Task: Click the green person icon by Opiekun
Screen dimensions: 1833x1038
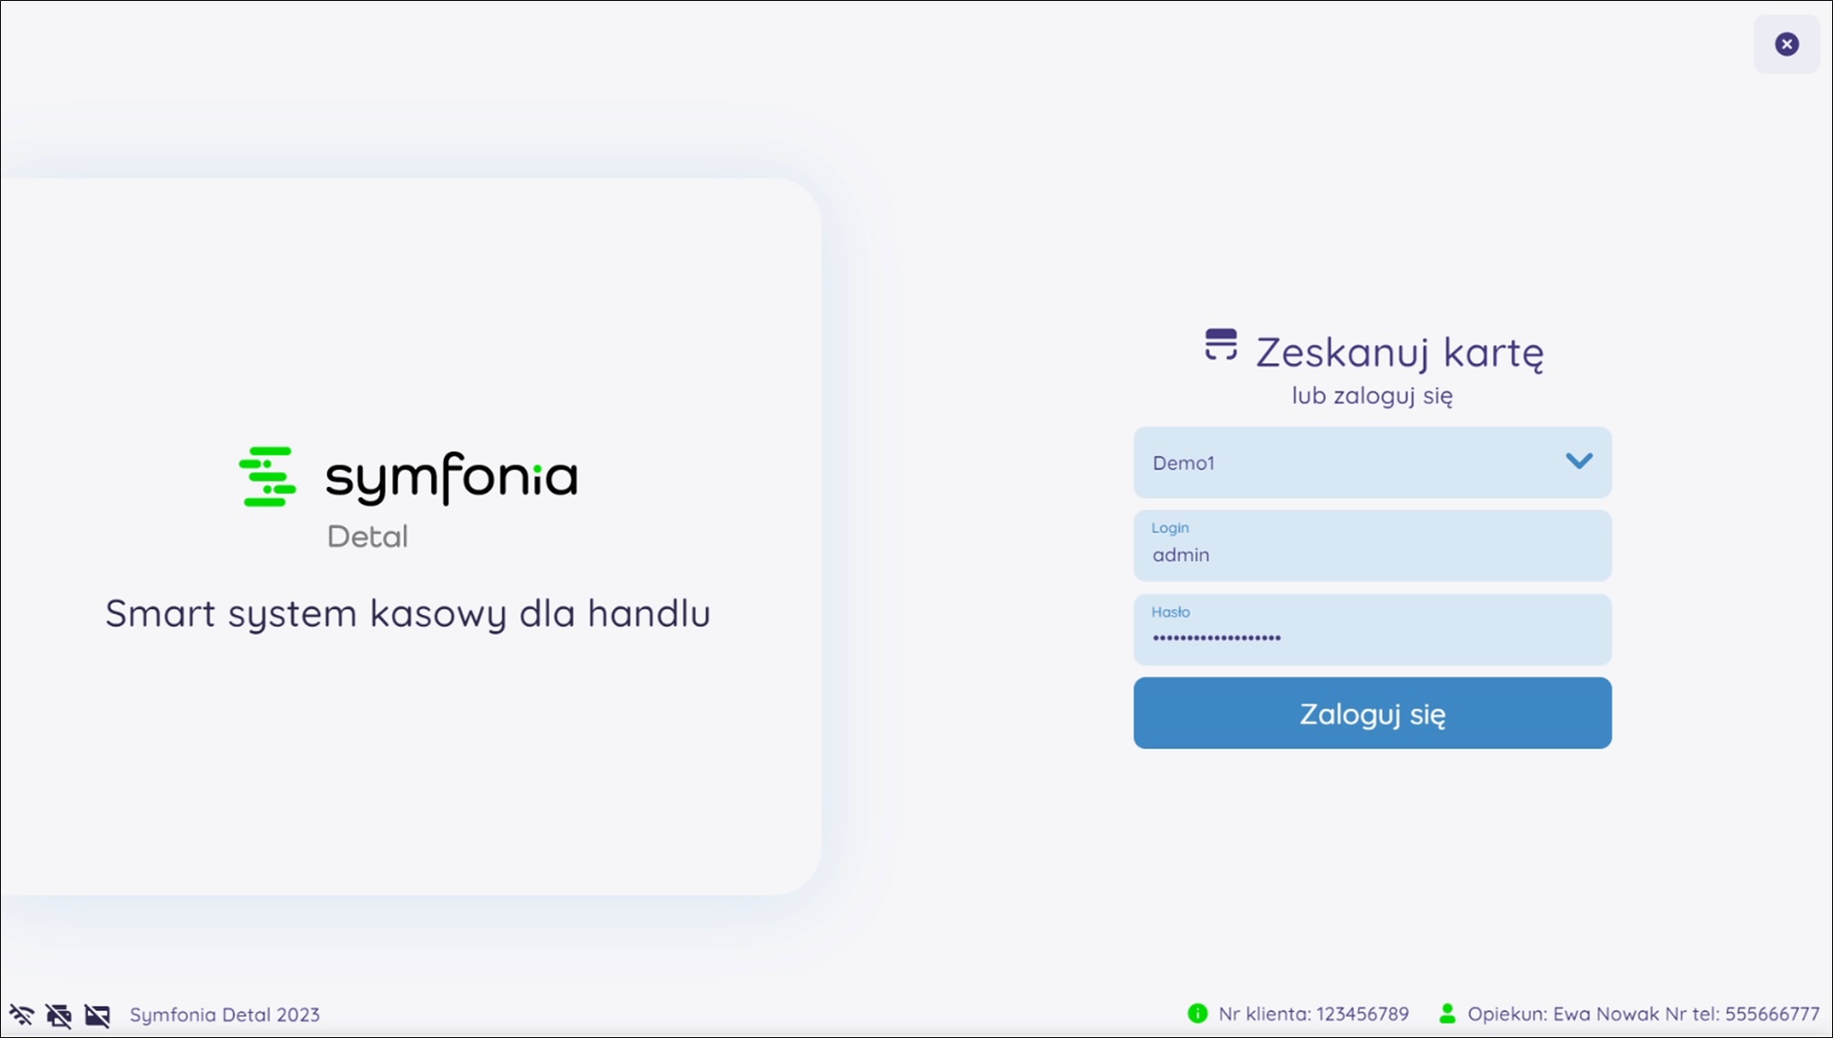Action: (1447, 1014)
